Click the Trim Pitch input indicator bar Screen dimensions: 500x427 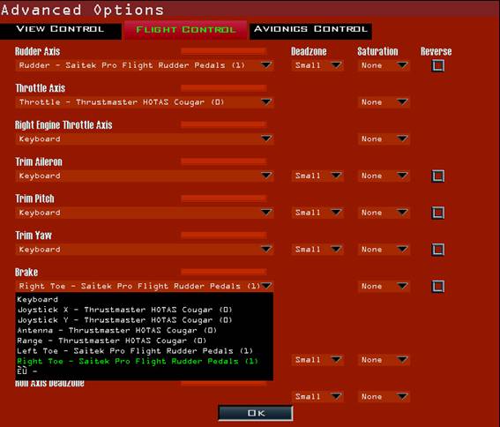(x=223, y=199)
